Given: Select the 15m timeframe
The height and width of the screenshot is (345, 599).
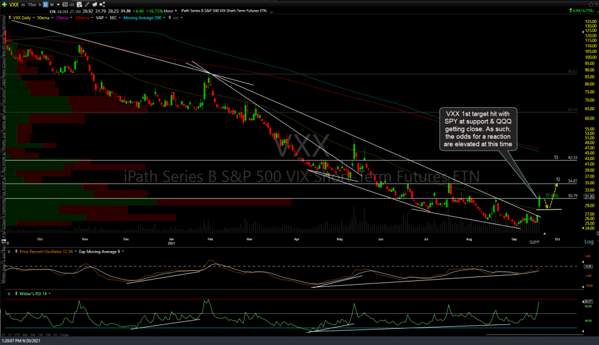Looking at the screenshot, I should point(32,4).
